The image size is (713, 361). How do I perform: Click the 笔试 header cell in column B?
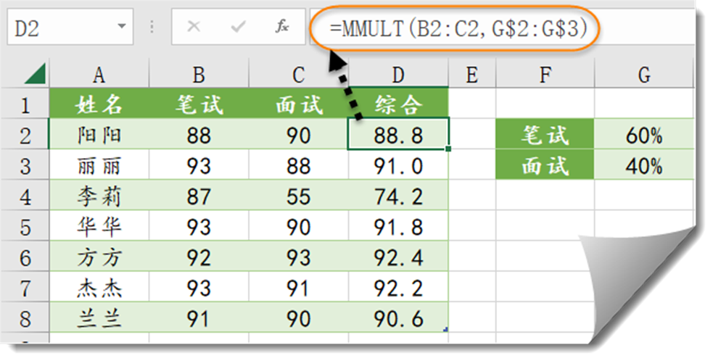click(199, 104)
